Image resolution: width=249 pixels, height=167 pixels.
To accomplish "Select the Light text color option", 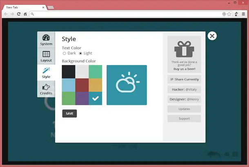I will click(80, 53).
